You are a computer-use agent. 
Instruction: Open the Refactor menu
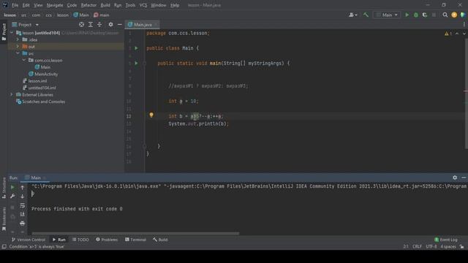pyautogui.click(x=88, y=5)
